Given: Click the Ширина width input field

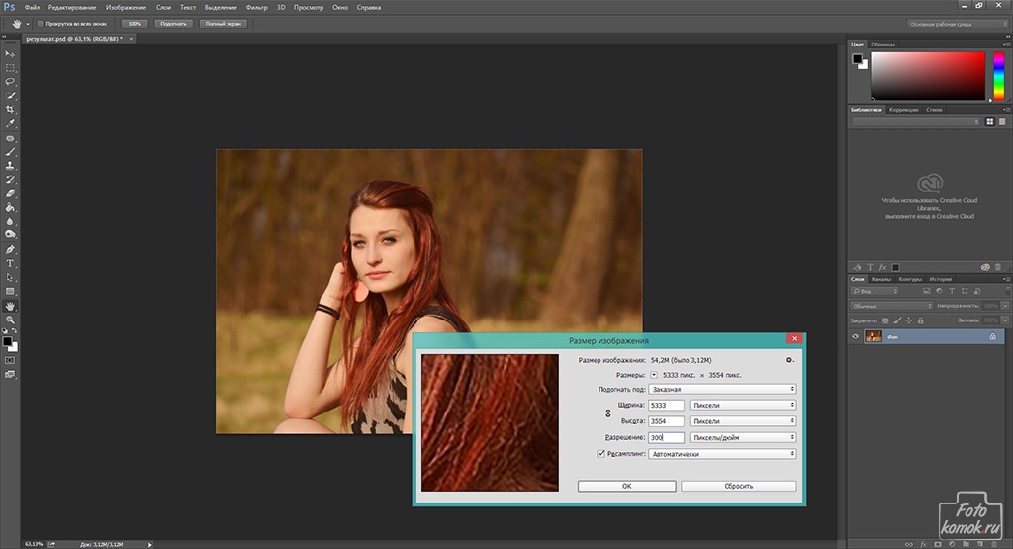Looking at the screenshot, I should coord(666,406).
